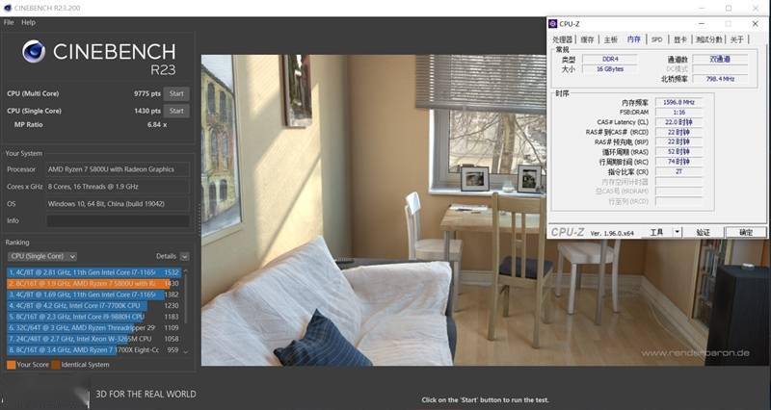771x410 pixels.
Task: Click the DDR4 memory type field
Action: tap(610, 59)
